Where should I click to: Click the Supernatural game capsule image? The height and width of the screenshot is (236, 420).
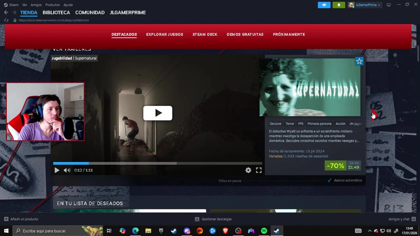tap(310, 87)
